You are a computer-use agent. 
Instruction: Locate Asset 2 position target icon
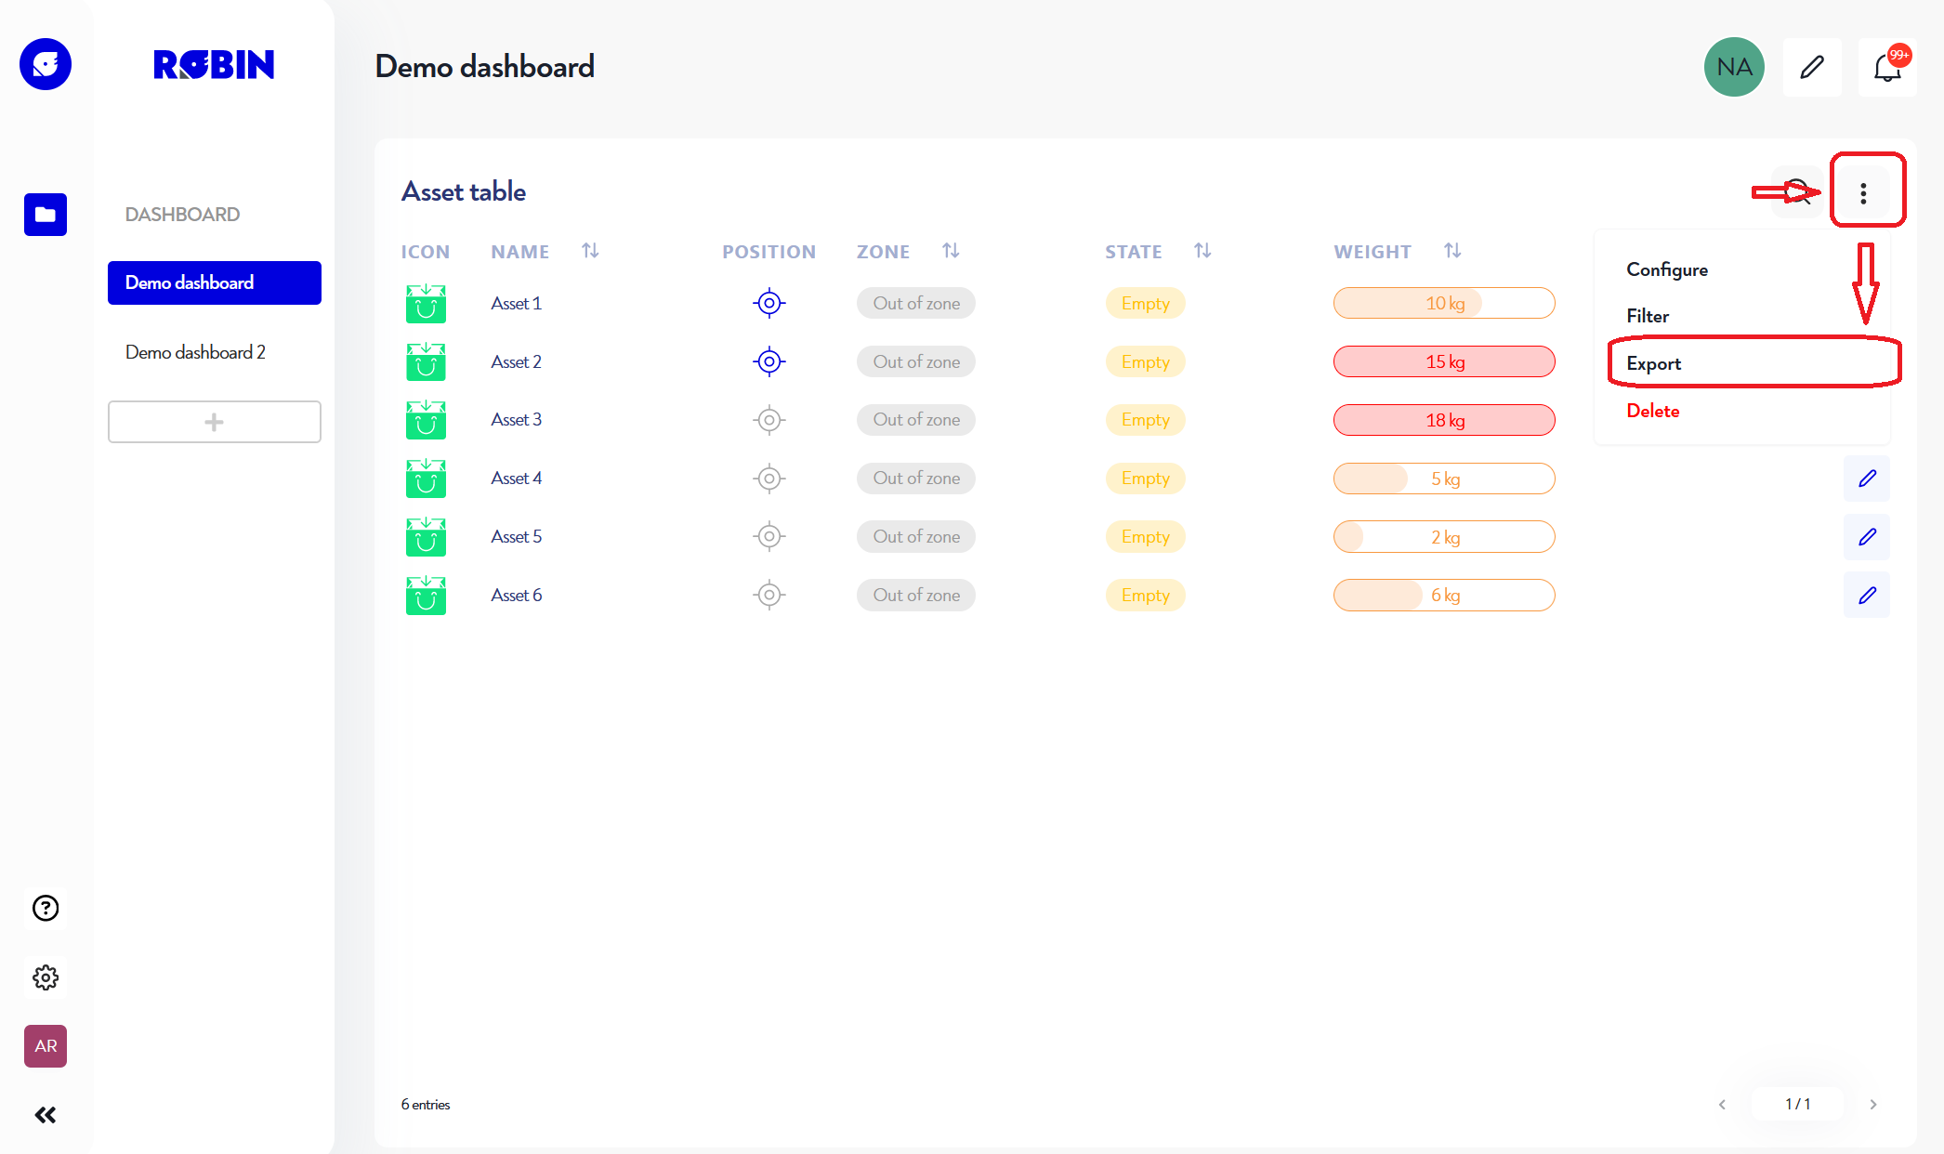pos(769,361)
